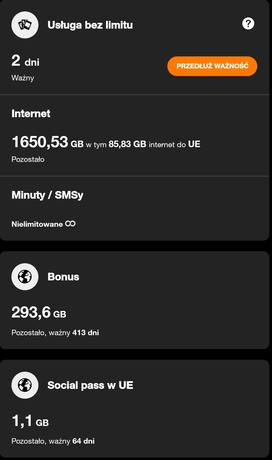Select the Usługa bez limitu title

coord(90,25)
